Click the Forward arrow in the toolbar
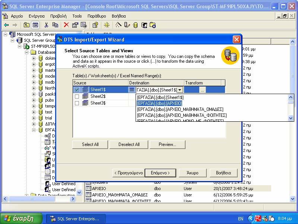298x224 pixels. 15,25
